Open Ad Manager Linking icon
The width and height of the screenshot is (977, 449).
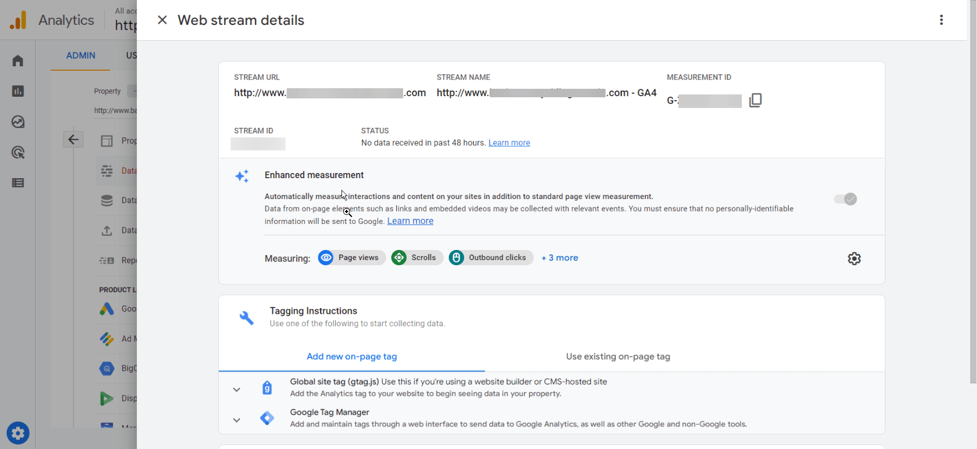pyautogui.click(x=107, y=339)
